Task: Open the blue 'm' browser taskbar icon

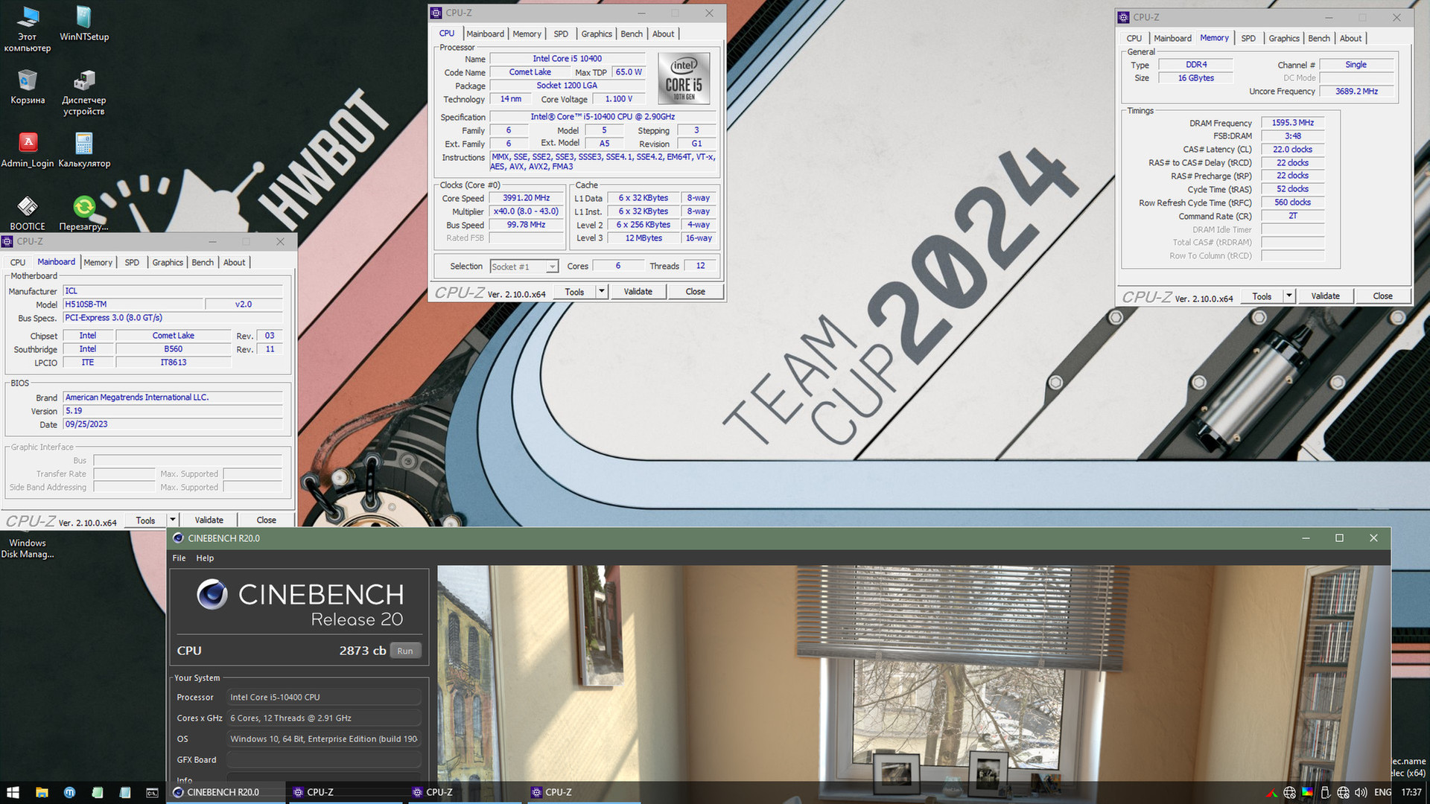Action: (69, 792)
